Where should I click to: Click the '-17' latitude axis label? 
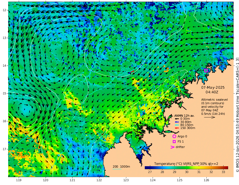tap(4, 149)
